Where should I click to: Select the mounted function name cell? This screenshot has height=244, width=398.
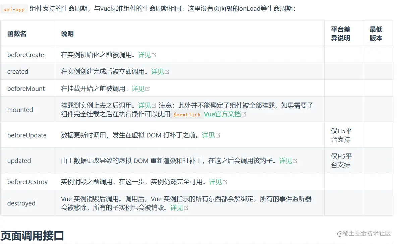coord(27,110)
